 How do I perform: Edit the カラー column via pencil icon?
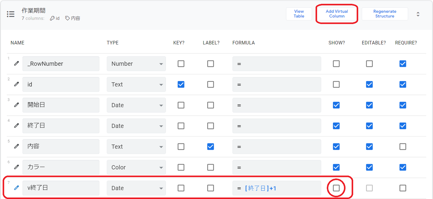pos(16,167)
